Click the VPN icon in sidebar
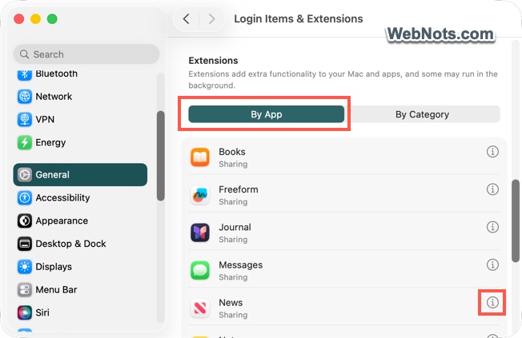This screenshot has height=338, width=522. point(24,119)
